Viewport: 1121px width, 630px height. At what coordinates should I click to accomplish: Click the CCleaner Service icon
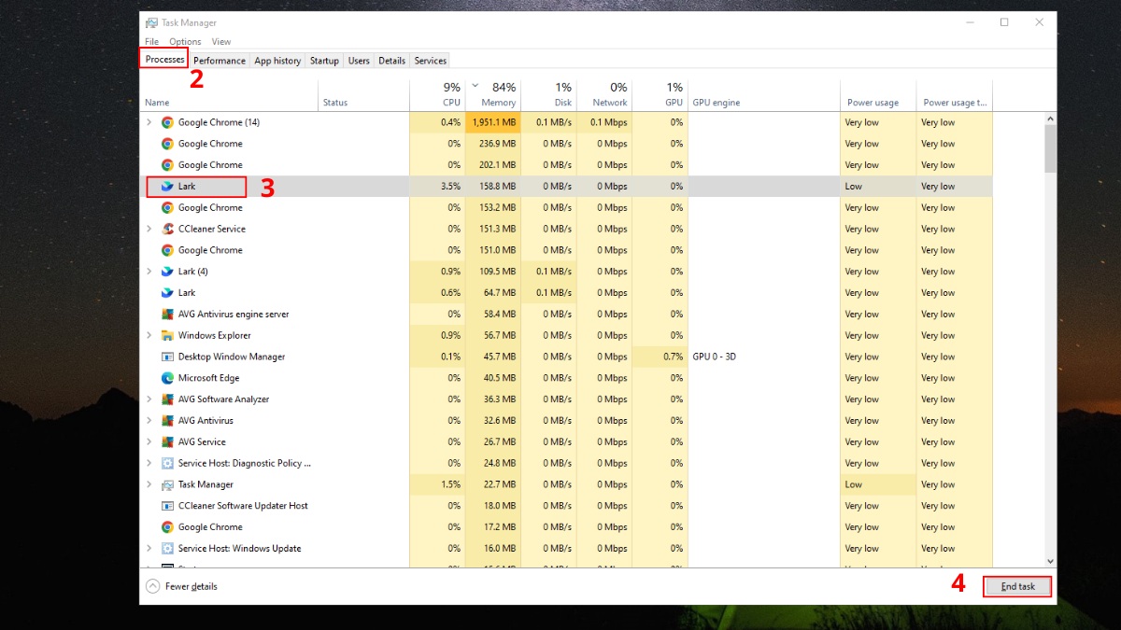point(168,229)
